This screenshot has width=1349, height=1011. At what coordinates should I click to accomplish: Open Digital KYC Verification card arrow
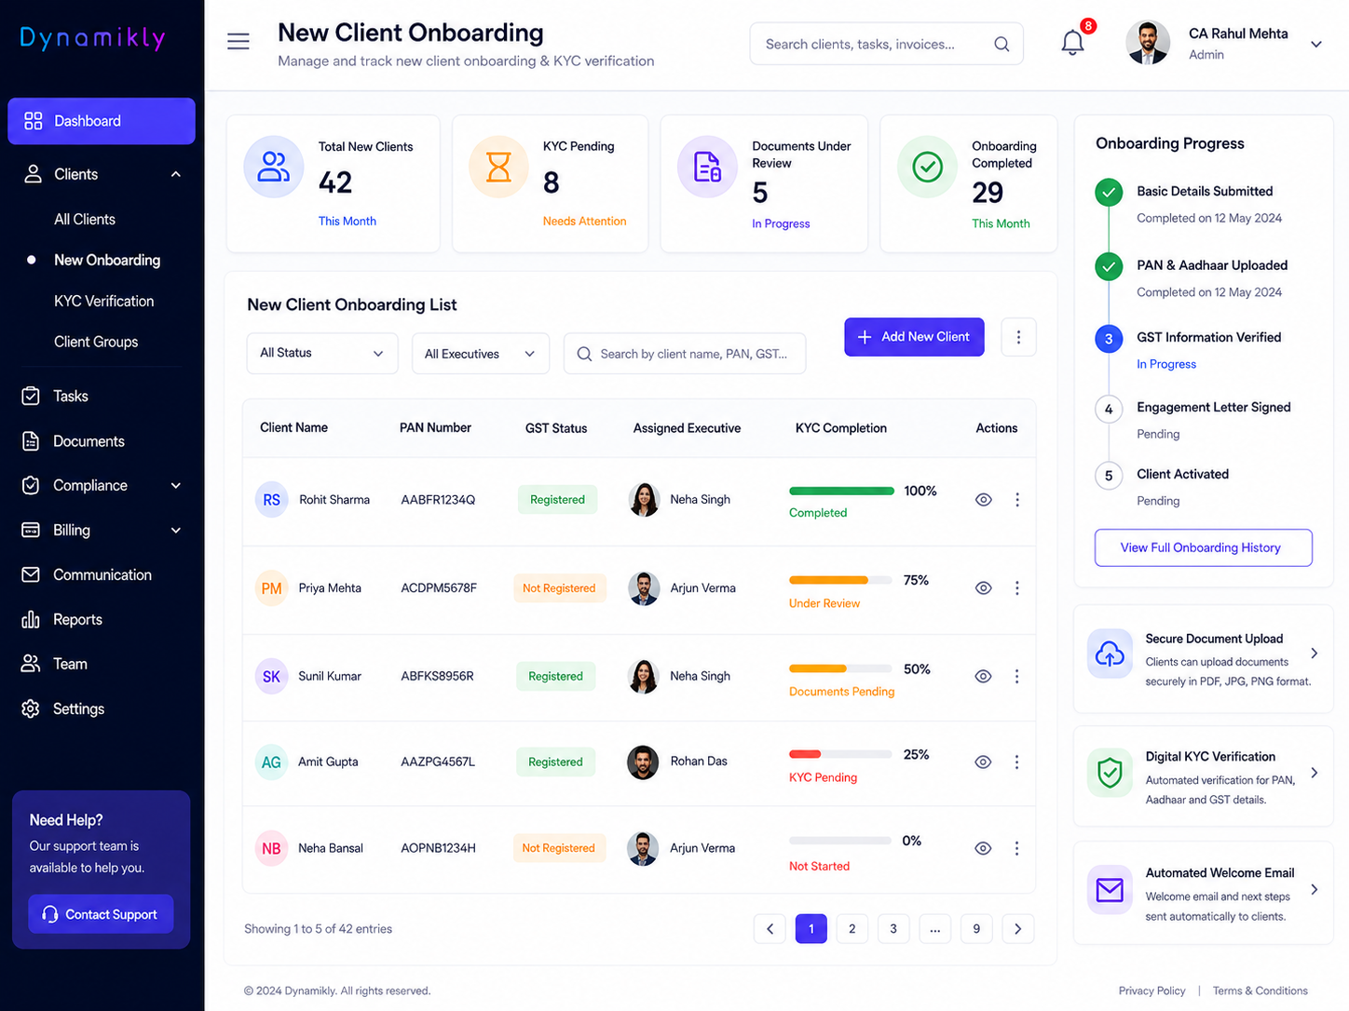(1315, 773)
